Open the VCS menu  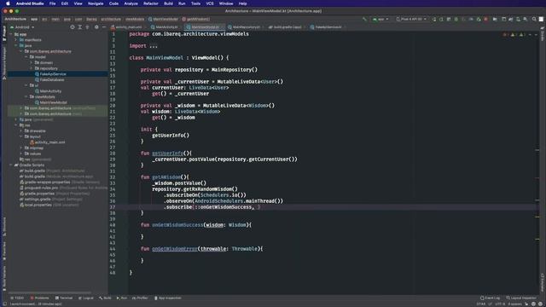[x=210, y=3]
